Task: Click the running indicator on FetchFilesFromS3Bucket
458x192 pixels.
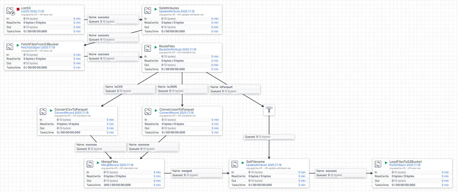Action: [18, 45]
